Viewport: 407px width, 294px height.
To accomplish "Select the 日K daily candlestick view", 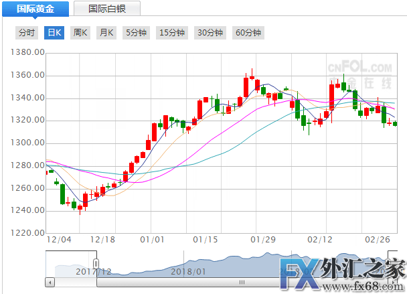I will [54, 33].
